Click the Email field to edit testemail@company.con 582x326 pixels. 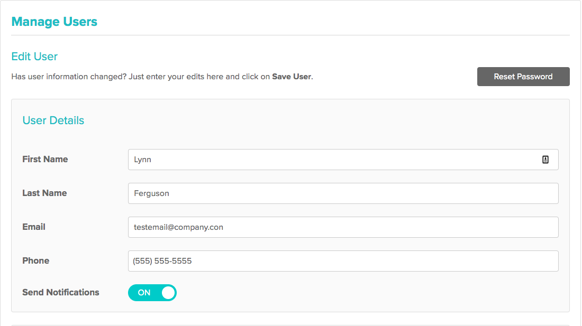(317, 227)
